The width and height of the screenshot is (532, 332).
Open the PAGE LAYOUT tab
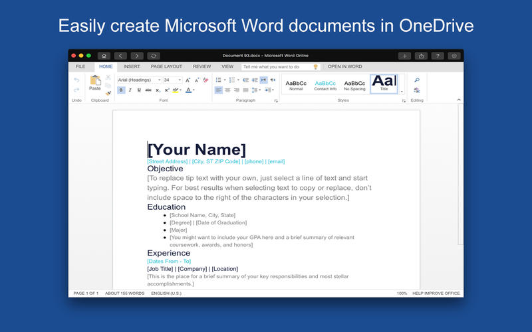pyautogui.click(x=166, y=66)
